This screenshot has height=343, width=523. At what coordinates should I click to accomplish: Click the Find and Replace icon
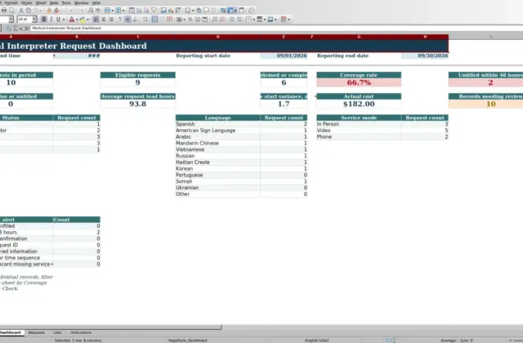(x=91, y=11)
